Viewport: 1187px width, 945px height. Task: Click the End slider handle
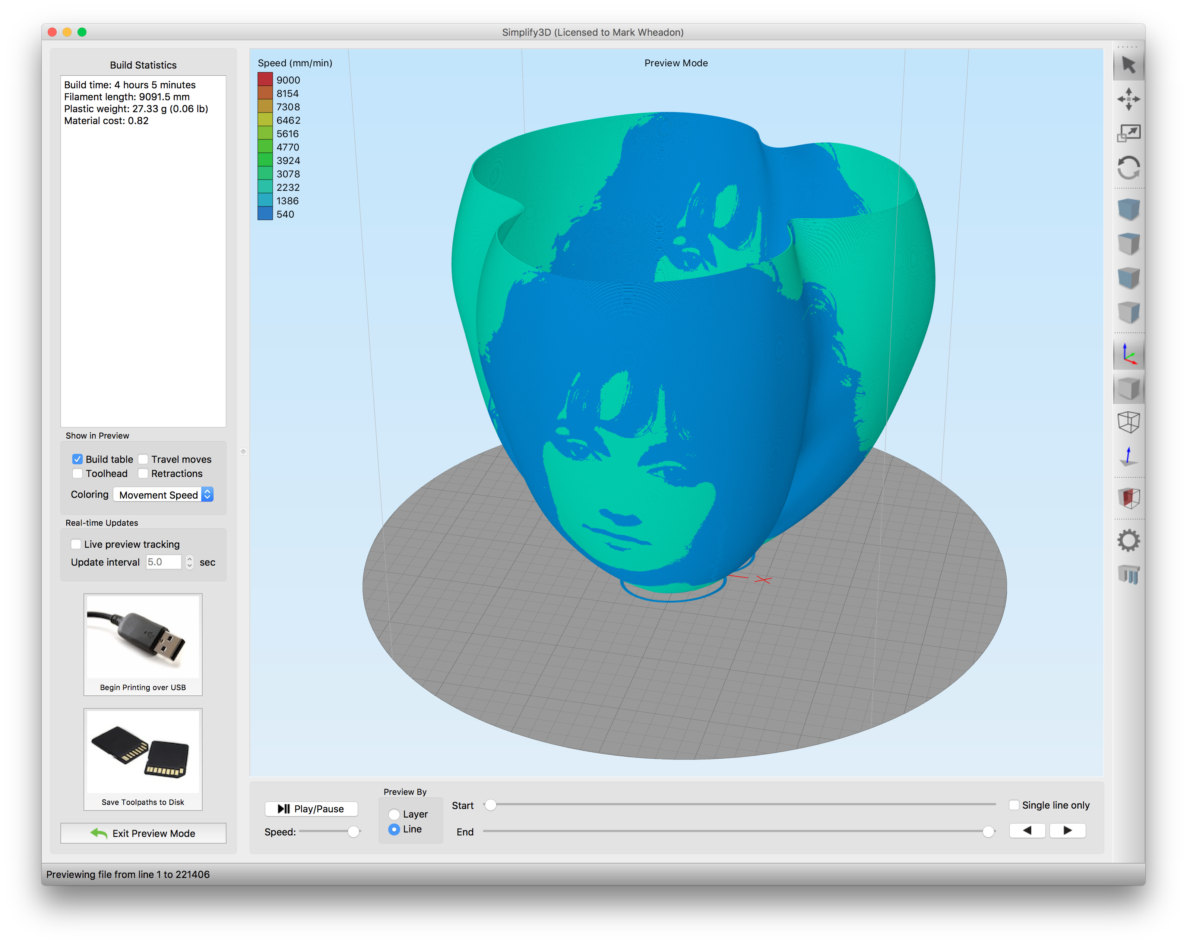click(x=988, y=832)
